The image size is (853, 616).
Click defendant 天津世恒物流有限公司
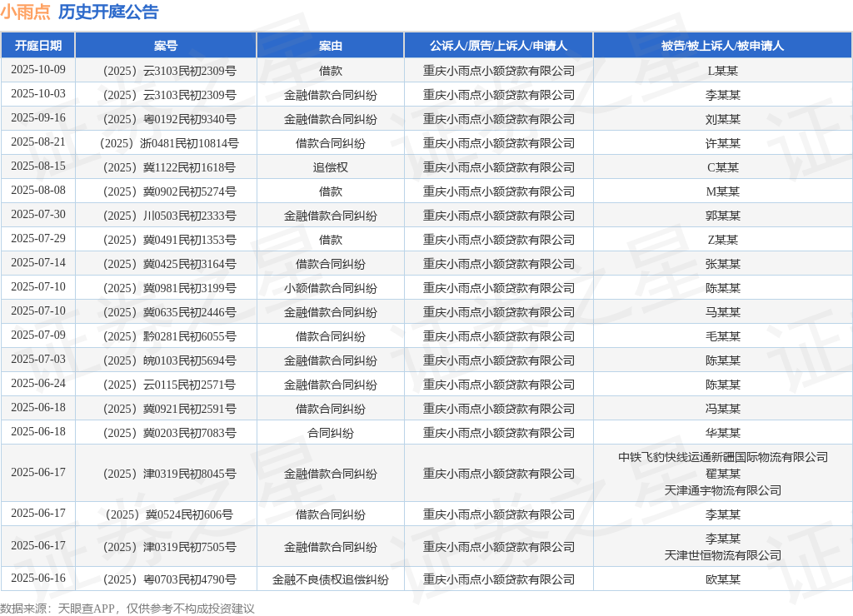722,555
